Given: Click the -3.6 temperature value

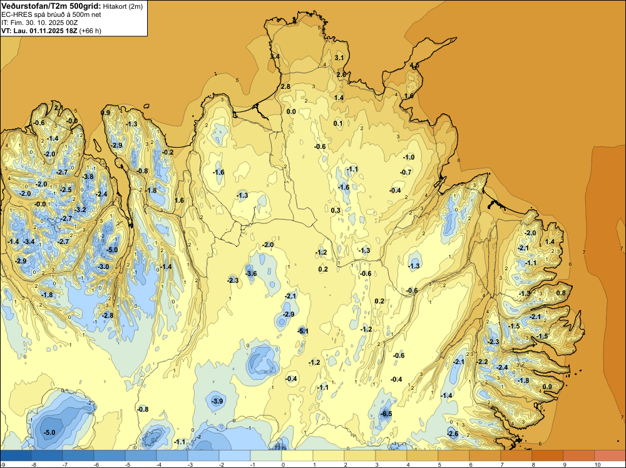Looking at the screenshot, I should (251, 273).
